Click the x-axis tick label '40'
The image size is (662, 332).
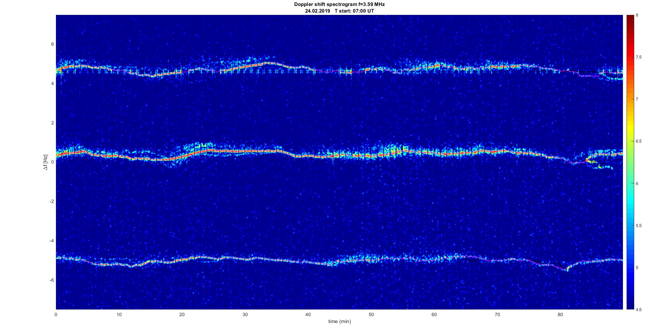tap(308, 315)
